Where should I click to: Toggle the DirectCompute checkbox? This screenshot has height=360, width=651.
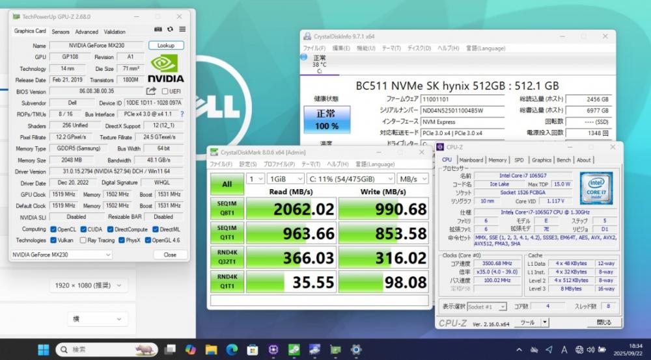click(x=110, y=229)
